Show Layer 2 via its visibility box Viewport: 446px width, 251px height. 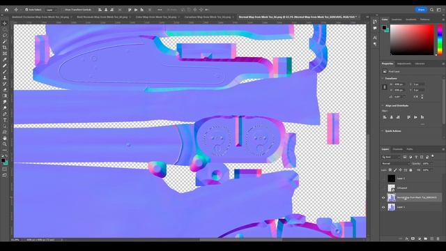[383, 178]
